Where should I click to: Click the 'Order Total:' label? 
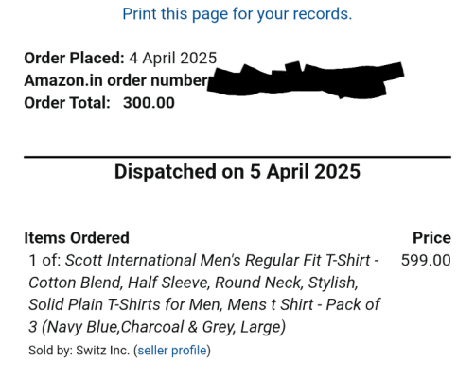[x=67, y=103]
